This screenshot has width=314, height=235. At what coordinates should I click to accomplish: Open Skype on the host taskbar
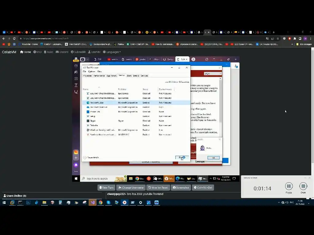tap(108, 203)
